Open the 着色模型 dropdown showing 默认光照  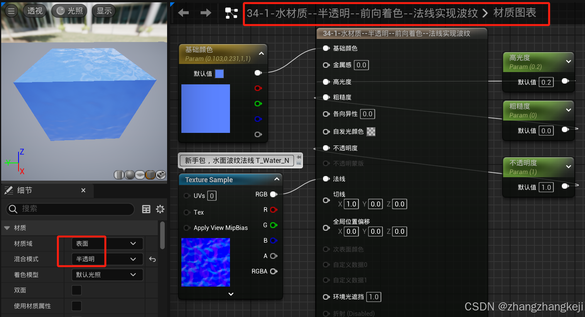click(x=107, y=275)
